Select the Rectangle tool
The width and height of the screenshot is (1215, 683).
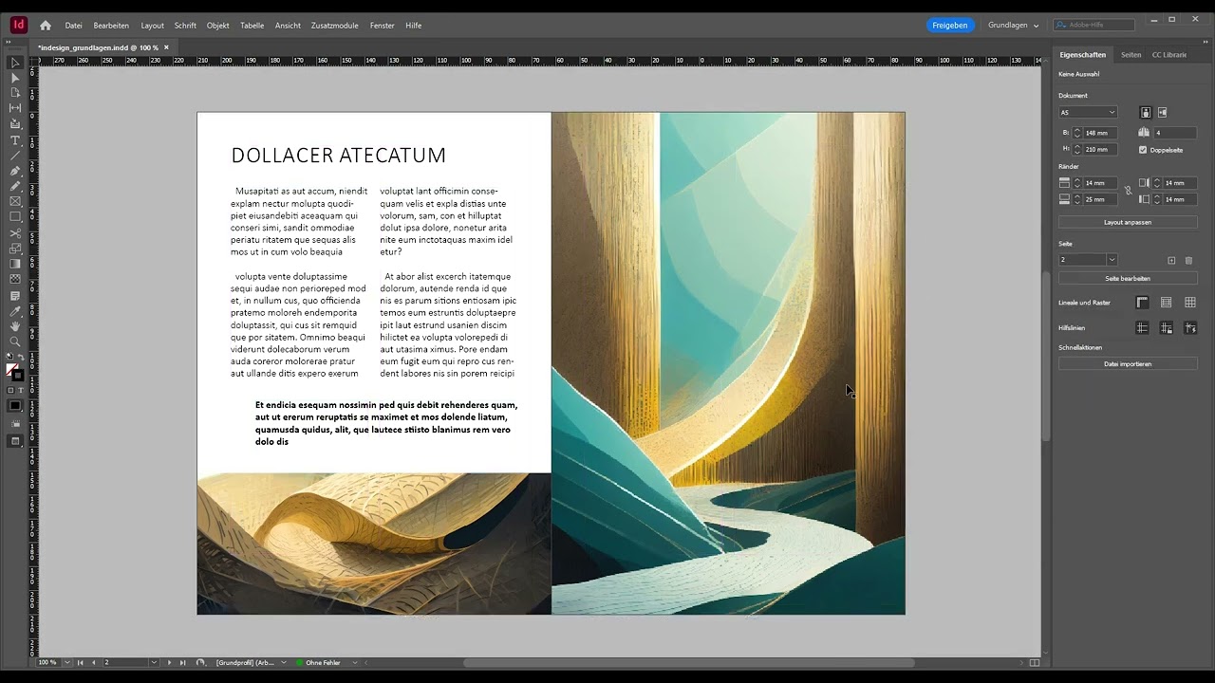pos(15,217)
